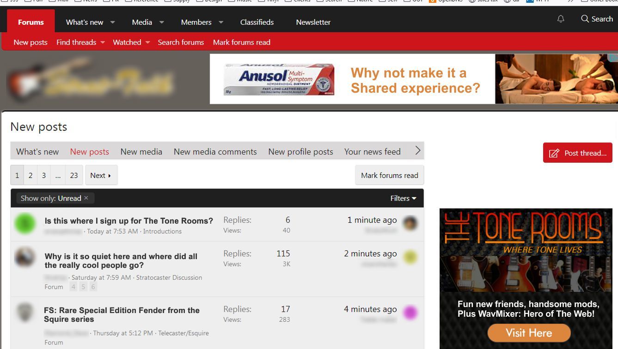Click the magenta avatar of the last poster
Screen dimensions: 618x349
click(410, 313)
